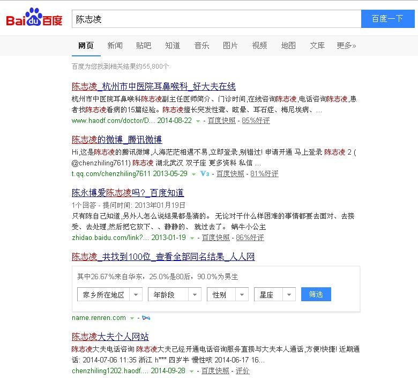Click 百度快照 under the haodf.com doctor result

pyautogui.click(x=221, y=121)
